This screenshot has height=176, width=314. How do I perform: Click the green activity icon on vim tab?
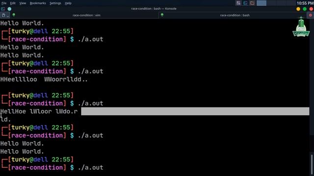click(x=14, y=15)
